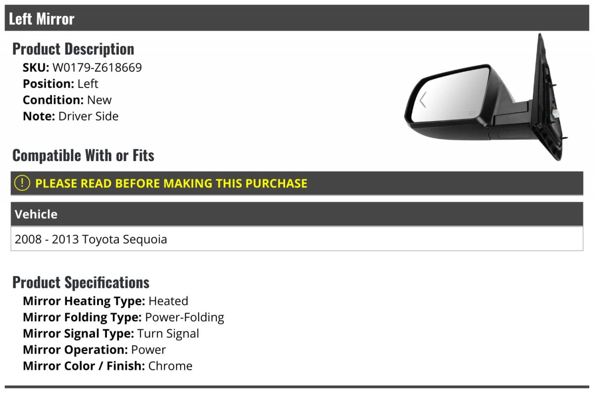Click the Compatible With or Fits heading
The image size is (594, 393).
click(x=83, y=155)
